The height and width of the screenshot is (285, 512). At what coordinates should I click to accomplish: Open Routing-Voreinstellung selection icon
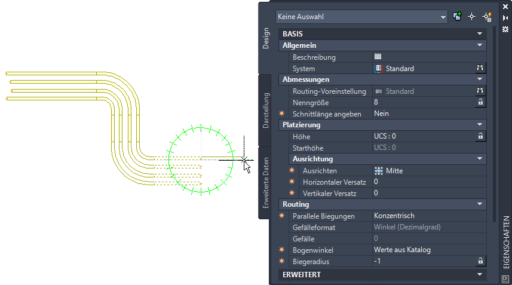480,91
